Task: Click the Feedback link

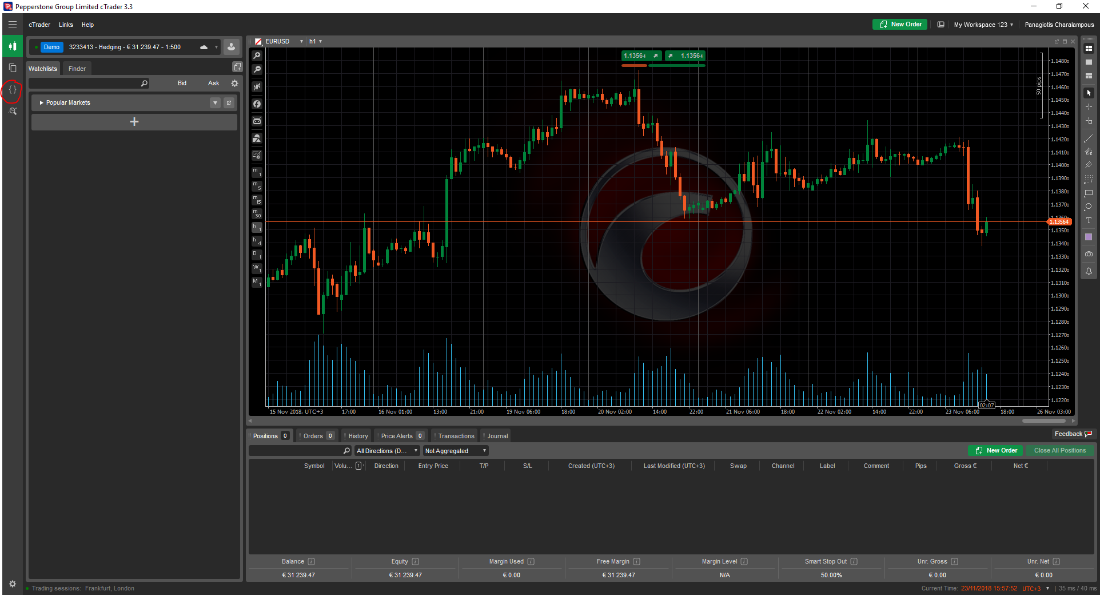Action: coord(1073,434)
